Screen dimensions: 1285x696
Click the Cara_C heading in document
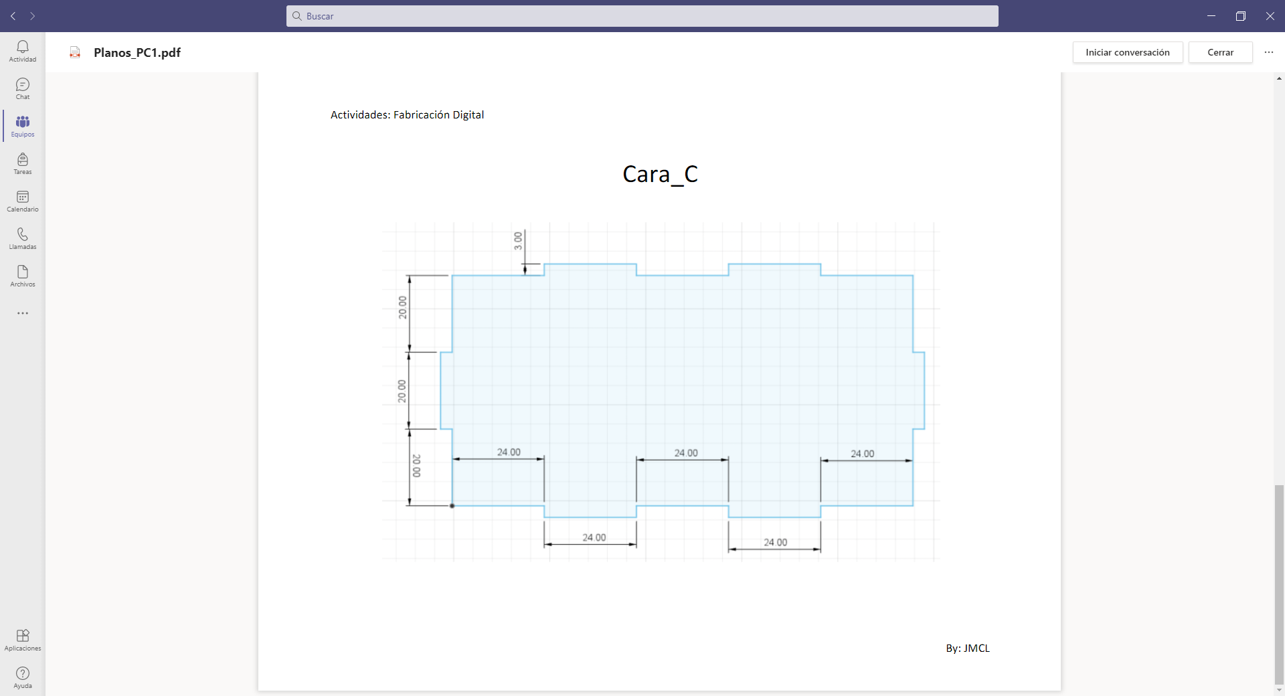point(660,174)
